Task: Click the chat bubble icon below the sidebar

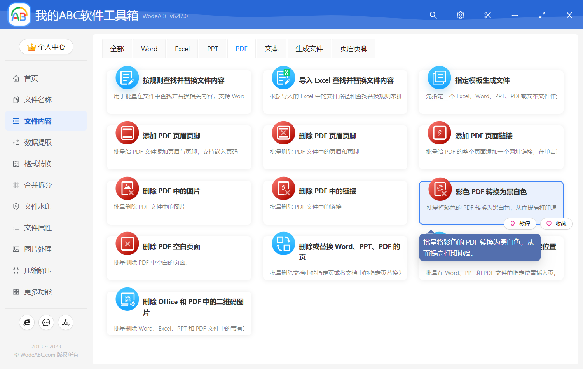Action: pos(46,322)
